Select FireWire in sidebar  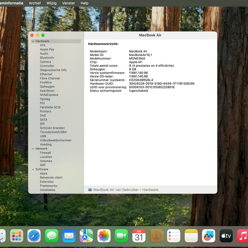(46, 82)
